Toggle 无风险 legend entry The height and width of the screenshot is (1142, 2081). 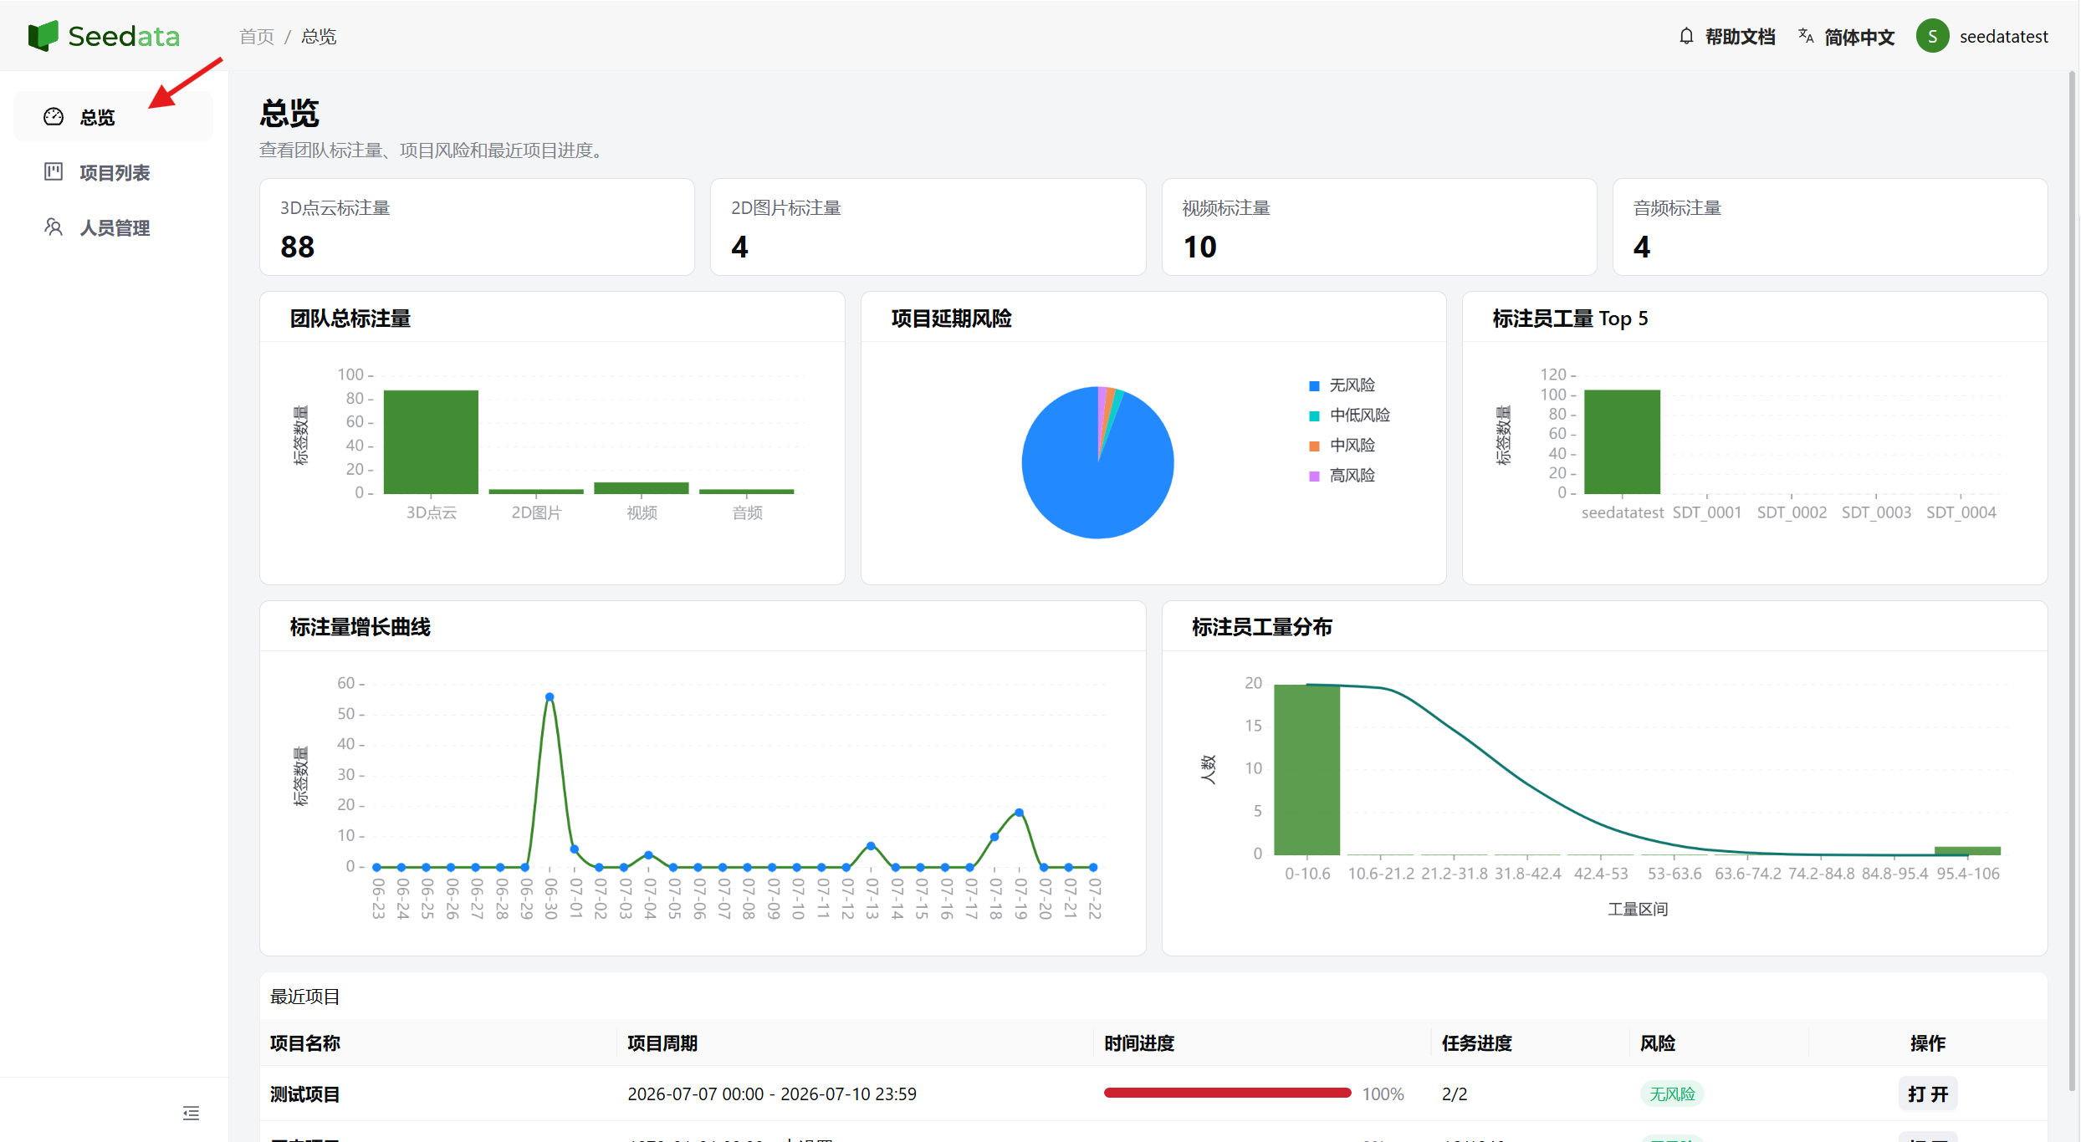(x=1342, y=385)
